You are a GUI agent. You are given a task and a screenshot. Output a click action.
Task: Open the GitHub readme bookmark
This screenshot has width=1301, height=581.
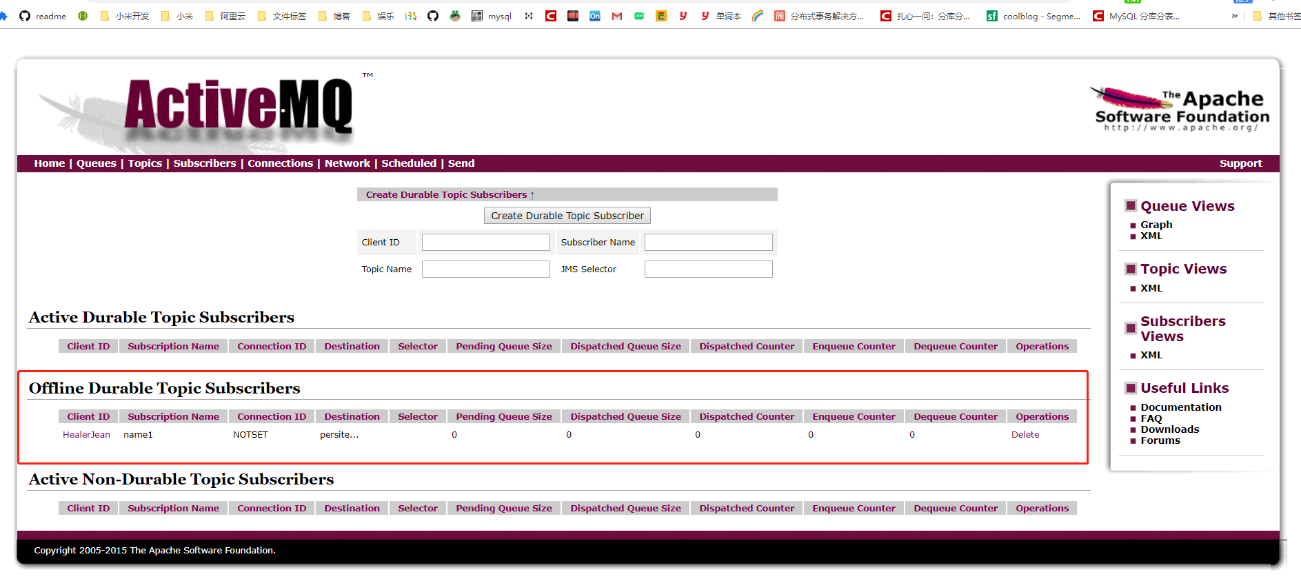[43, 16]
